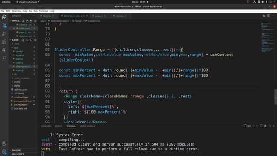Click the editor vertical scrollbar thumb
Image resolution: width=277 pixels, height=156 pixels.
[276, 97]
